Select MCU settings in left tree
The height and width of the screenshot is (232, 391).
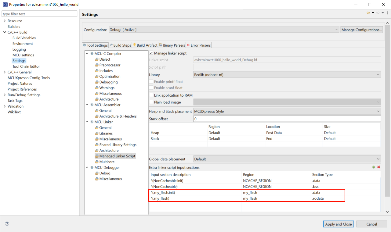click(x=23, y=55)
